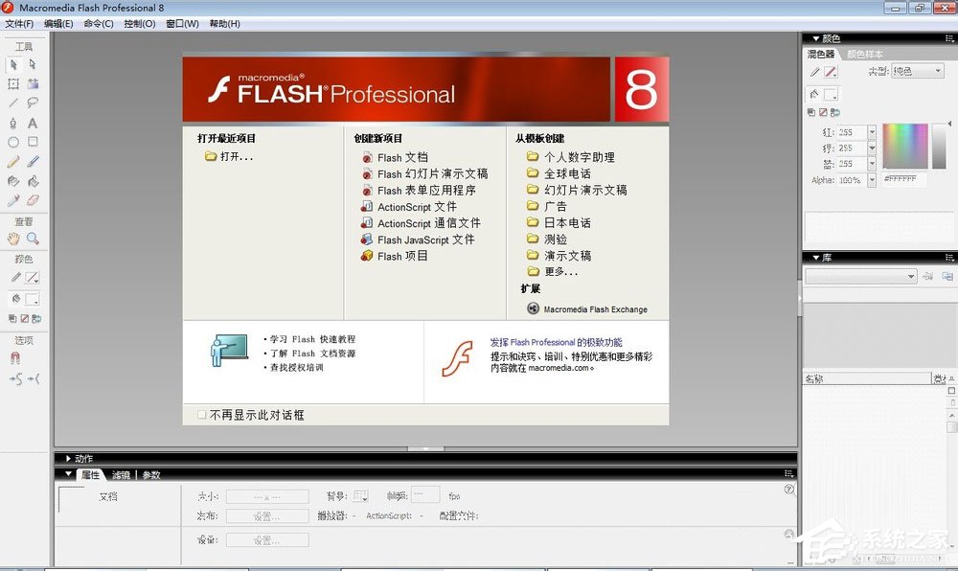
Task: Select the Zoom tool
Action: (x=34, y=237)
